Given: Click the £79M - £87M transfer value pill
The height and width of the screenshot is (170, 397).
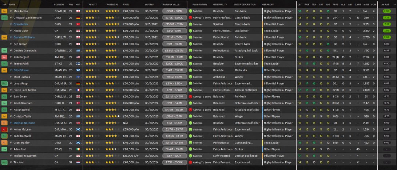Looking at the screenshot, I should [174, 11].
